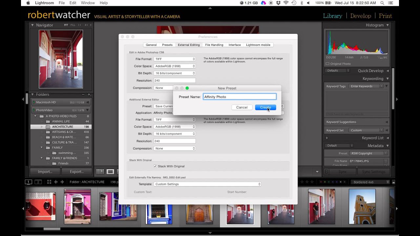Select grid view icon in toolbar
The width and height of the screenshot is (420, 236).
[x=100, y=171]
